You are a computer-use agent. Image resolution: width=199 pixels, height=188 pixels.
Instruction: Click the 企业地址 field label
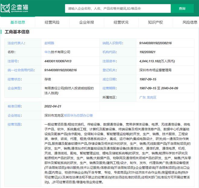click(14, 115)
